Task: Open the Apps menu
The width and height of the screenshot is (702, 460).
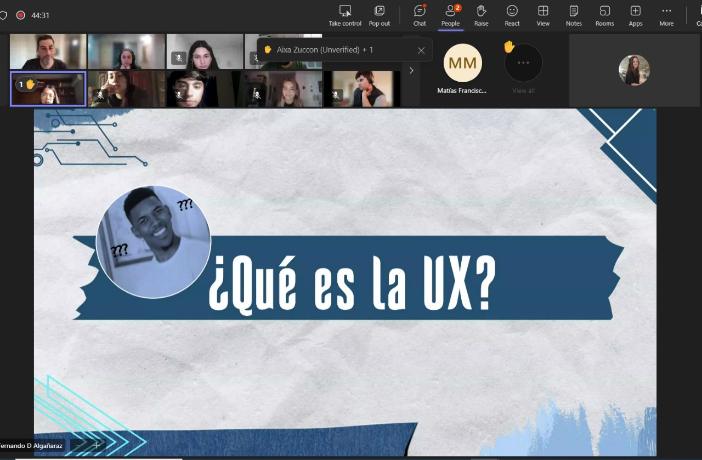Action: (x=636, y=15)
